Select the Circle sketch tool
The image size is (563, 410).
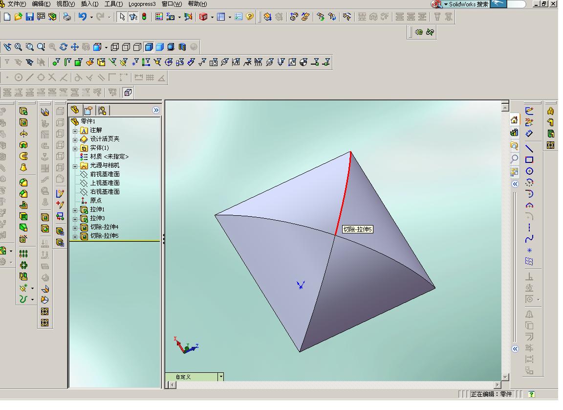[x=529, y=171]
